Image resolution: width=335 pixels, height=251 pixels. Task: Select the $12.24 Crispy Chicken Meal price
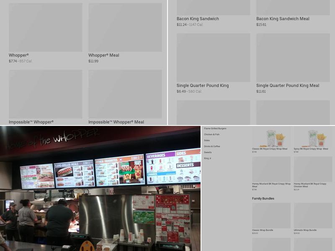(x=296, y=190)
